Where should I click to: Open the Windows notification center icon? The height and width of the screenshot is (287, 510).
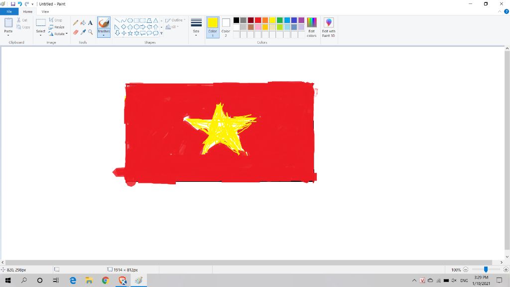click(x=499, y=280)
